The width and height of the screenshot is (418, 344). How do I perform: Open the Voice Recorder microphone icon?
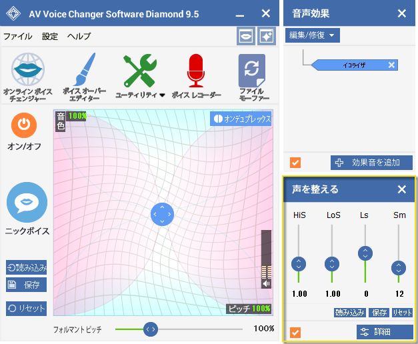[196, 71]
